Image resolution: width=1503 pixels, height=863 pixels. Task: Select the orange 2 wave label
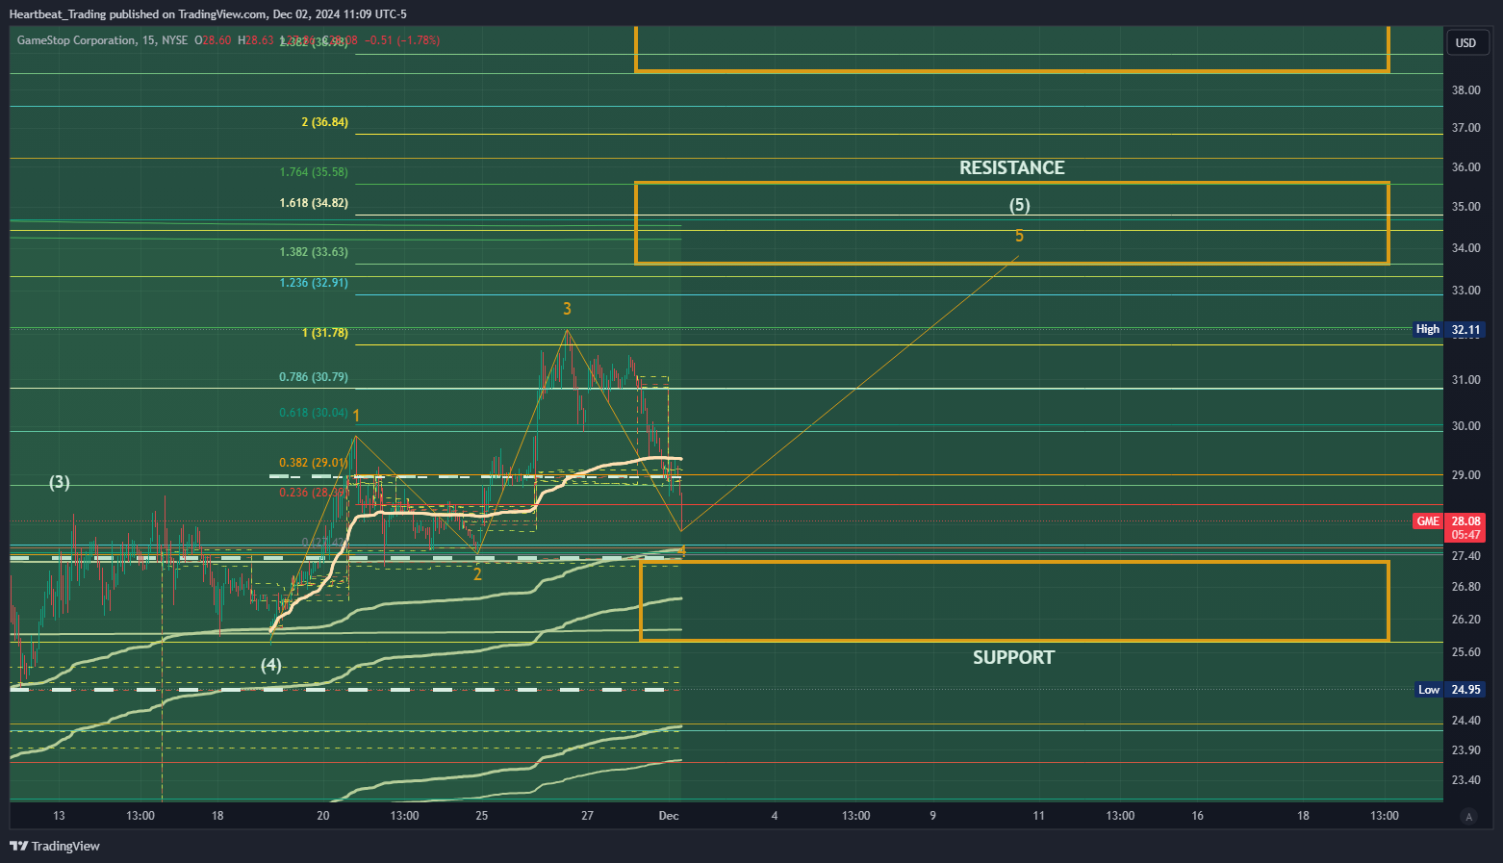point(477,574)
